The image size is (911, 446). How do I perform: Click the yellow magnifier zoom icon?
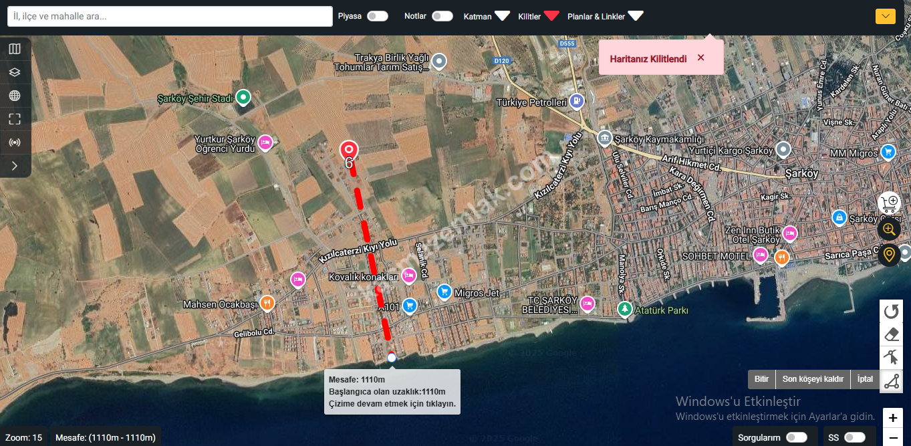888,229
